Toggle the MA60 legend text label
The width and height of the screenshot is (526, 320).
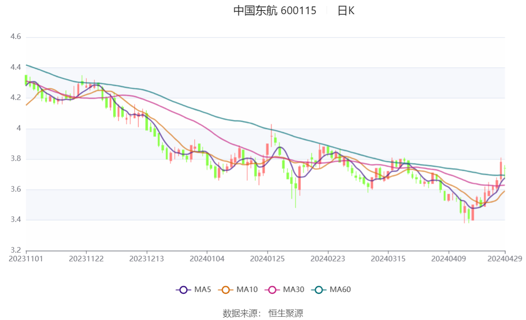pyautogui.click(x=340, y=290)
